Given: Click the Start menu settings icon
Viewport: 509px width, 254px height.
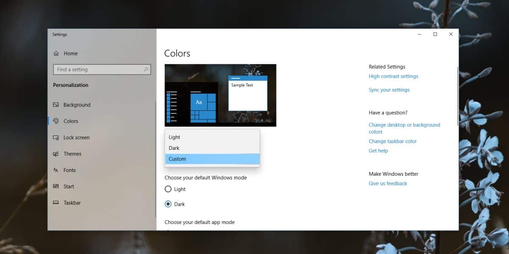Looking at the screenshot, I should 56,186.
